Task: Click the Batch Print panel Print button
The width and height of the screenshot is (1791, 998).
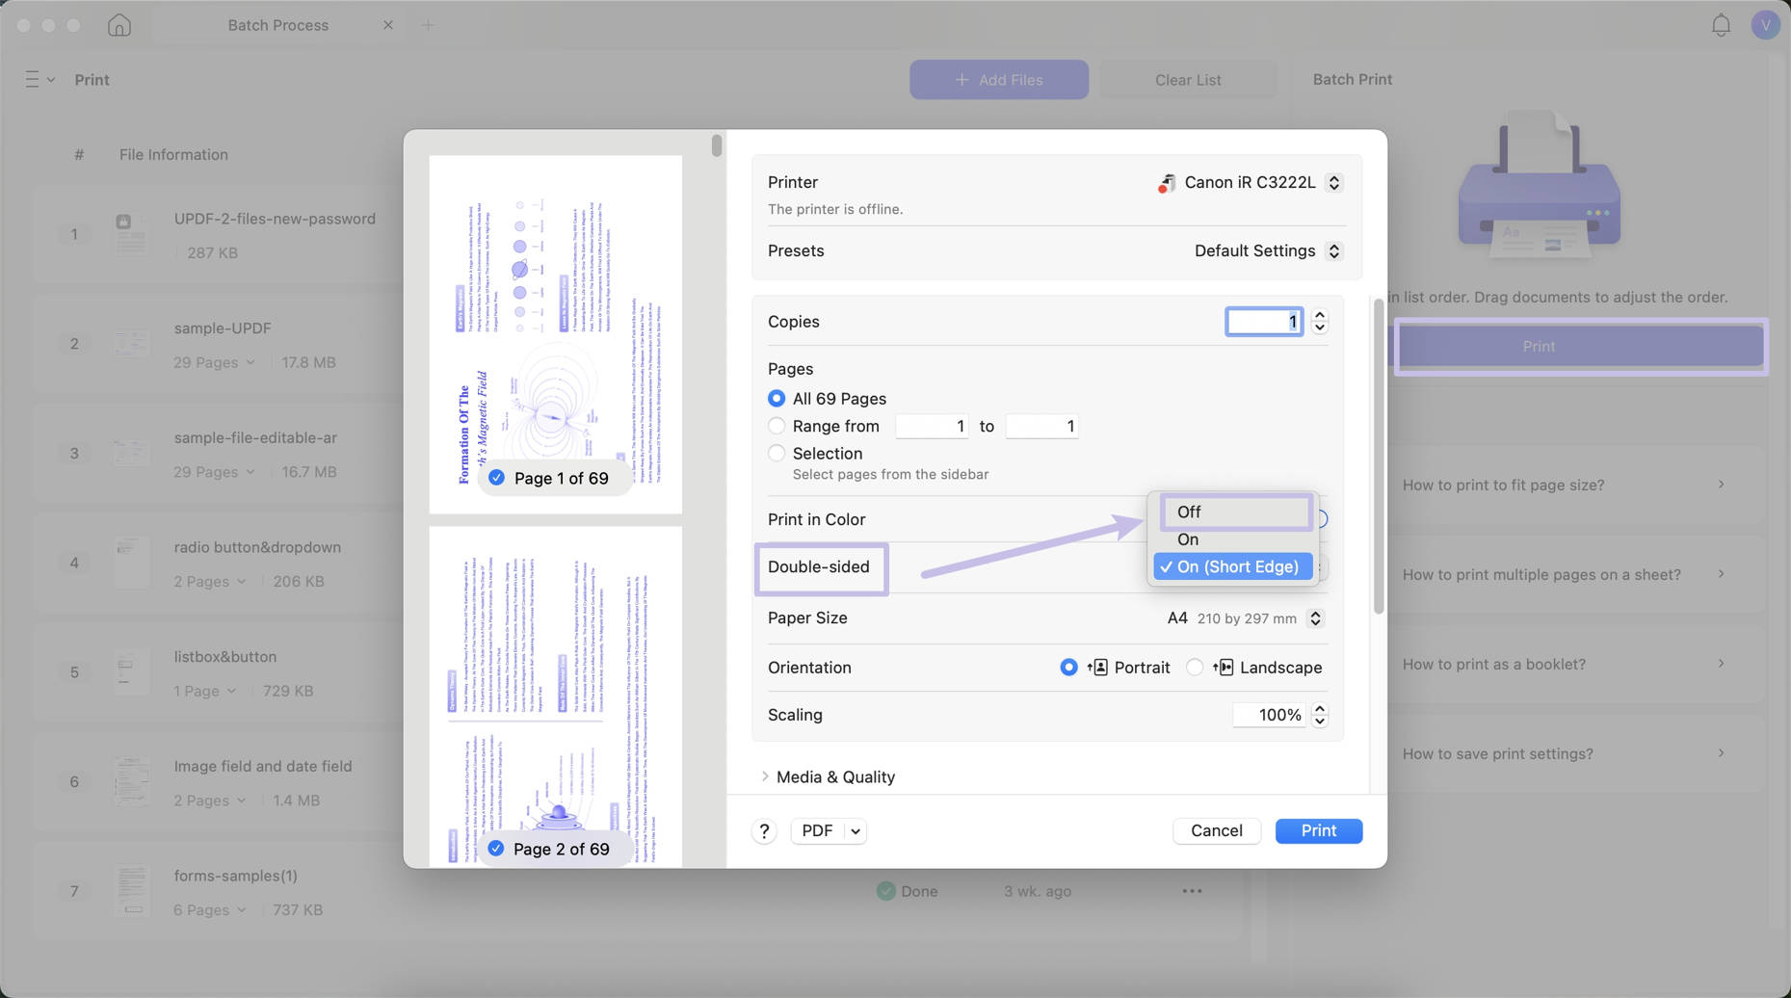Action: point(1580,347)
